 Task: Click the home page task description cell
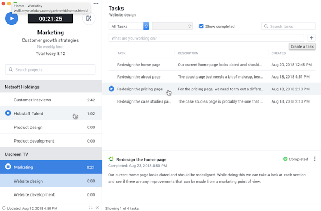[x=220, y=65]
